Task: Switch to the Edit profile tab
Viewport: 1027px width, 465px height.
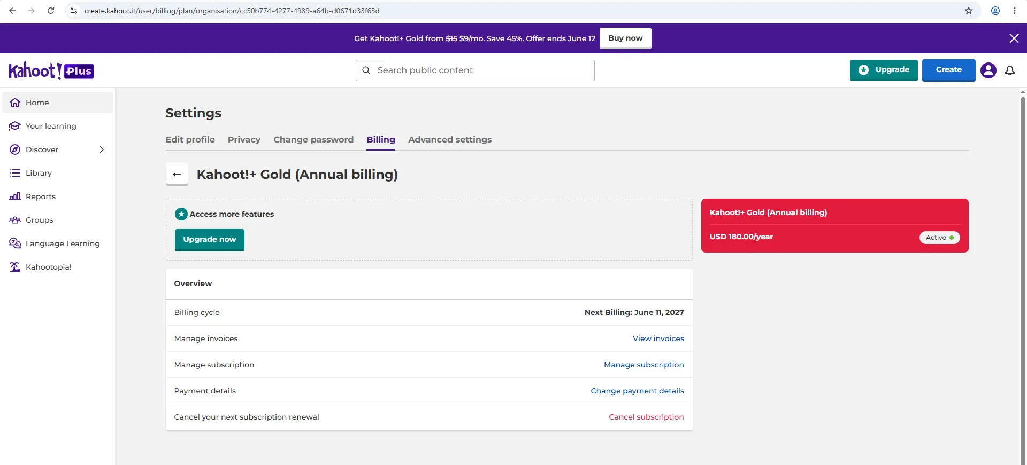Action: [x=190, y=140]
